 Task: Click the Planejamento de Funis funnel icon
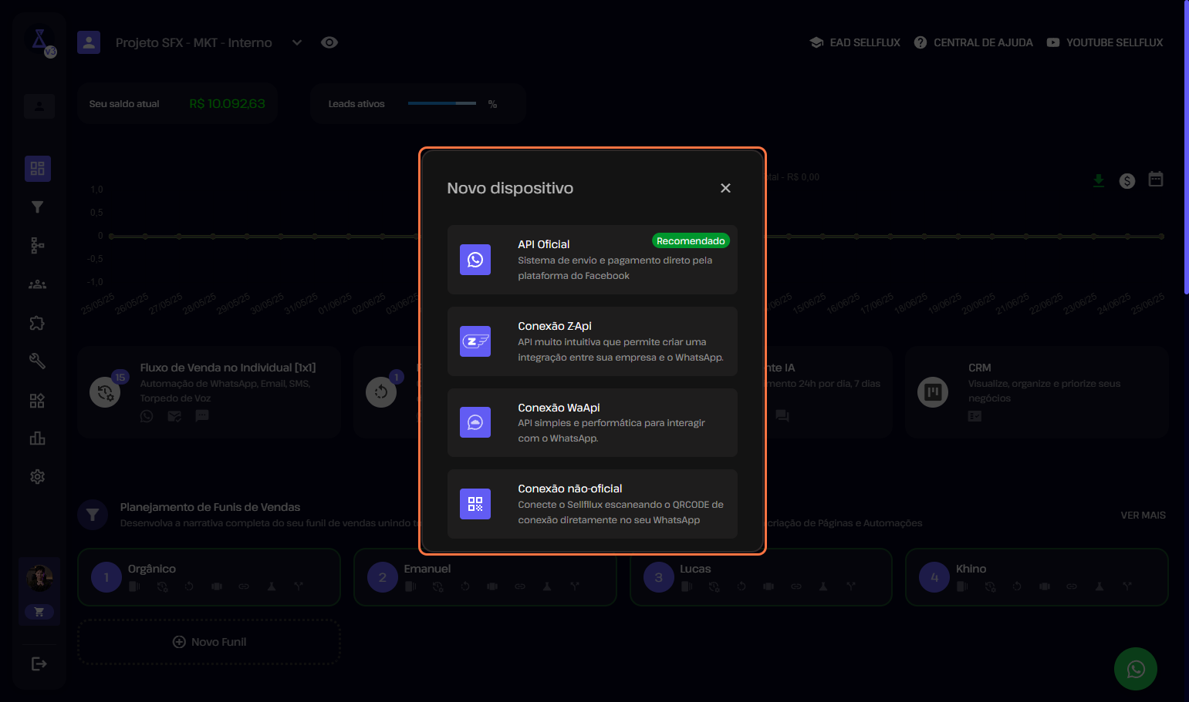point(93,515)
